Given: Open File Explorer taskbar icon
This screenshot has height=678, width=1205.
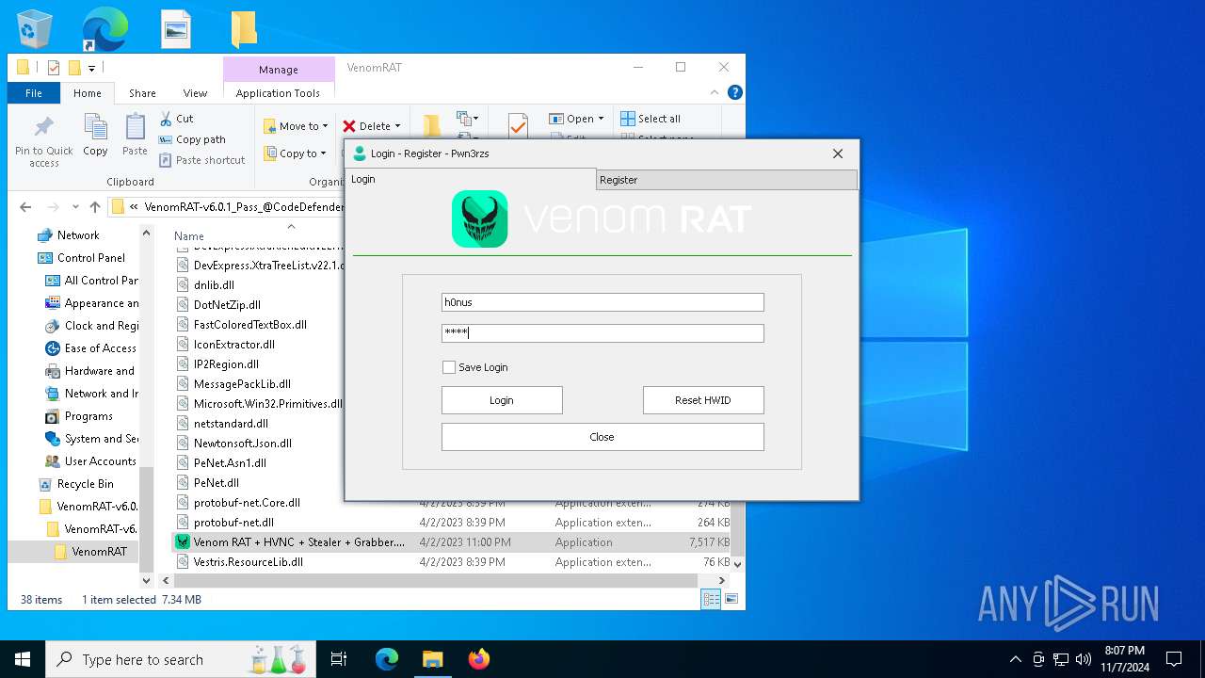Looking at the screenshot, I should pyautogui.click(x=432, y=659).
